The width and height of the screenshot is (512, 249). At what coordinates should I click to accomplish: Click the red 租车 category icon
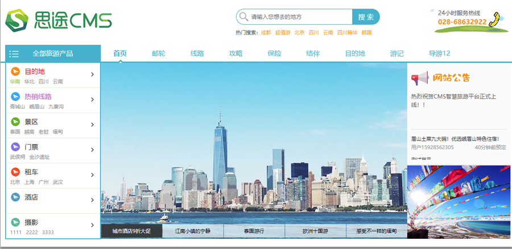point(15,172)
